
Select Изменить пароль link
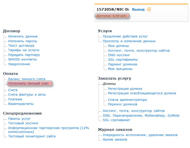pyautogui.click(x=23, y=41)
